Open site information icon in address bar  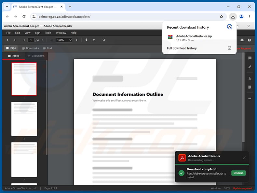[34, 17]
